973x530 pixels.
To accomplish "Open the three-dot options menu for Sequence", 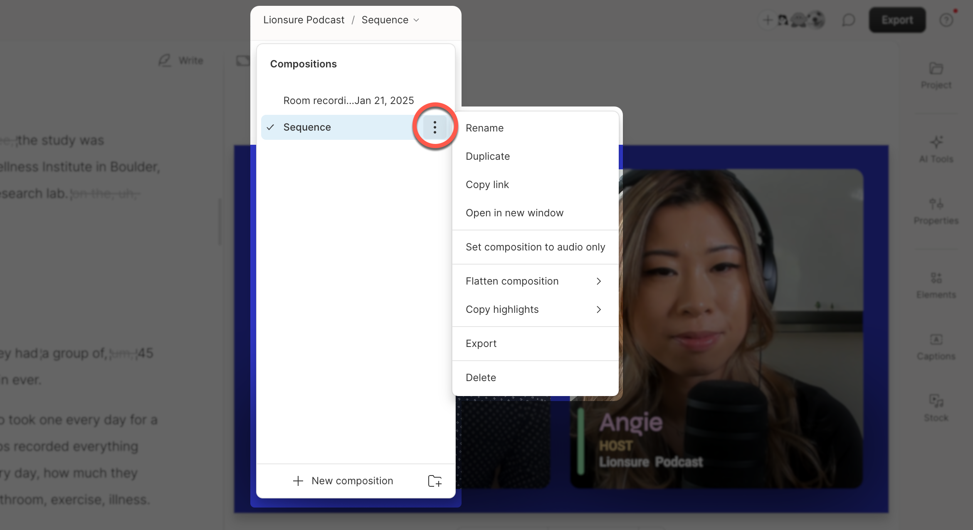I will tap(435, 127).
